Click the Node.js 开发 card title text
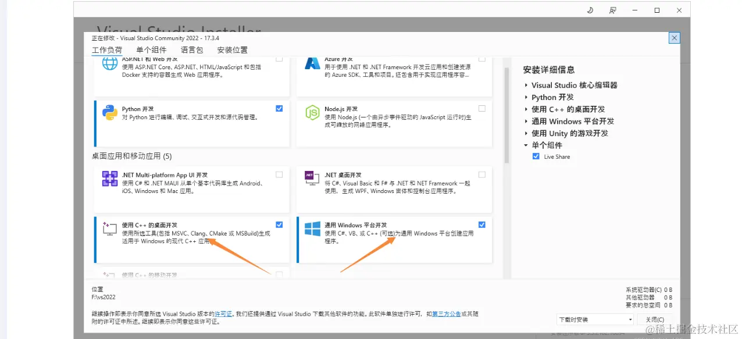Screen dimensions: 742x339 click(341, 109)
